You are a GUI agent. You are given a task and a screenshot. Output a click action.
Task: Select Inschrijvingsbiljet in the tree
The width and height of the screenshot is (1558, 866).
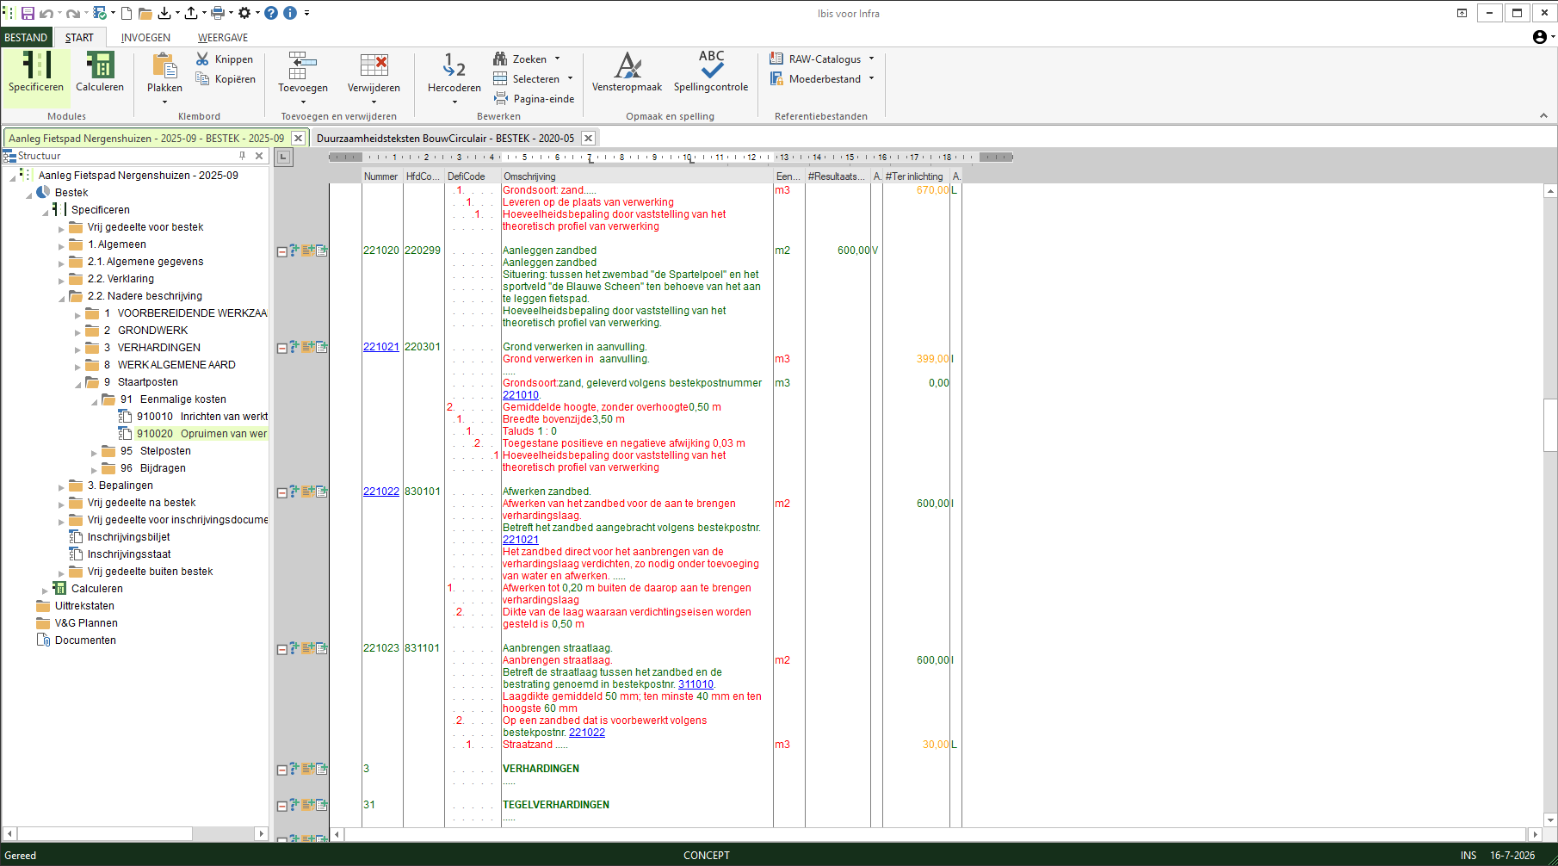pos(128,537)
